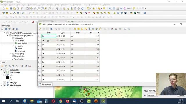Toggle visibility of srtm_rgb layer

pyautogui.click(x=5, y=83)
